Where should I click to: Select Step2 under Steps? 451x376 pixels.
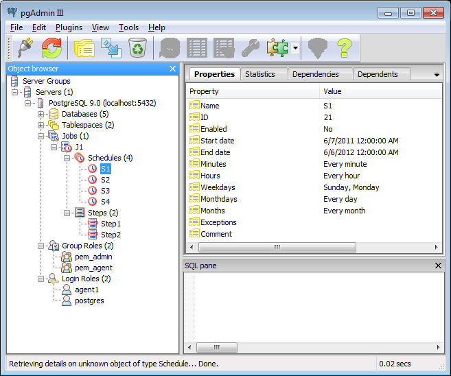(111, 235)
